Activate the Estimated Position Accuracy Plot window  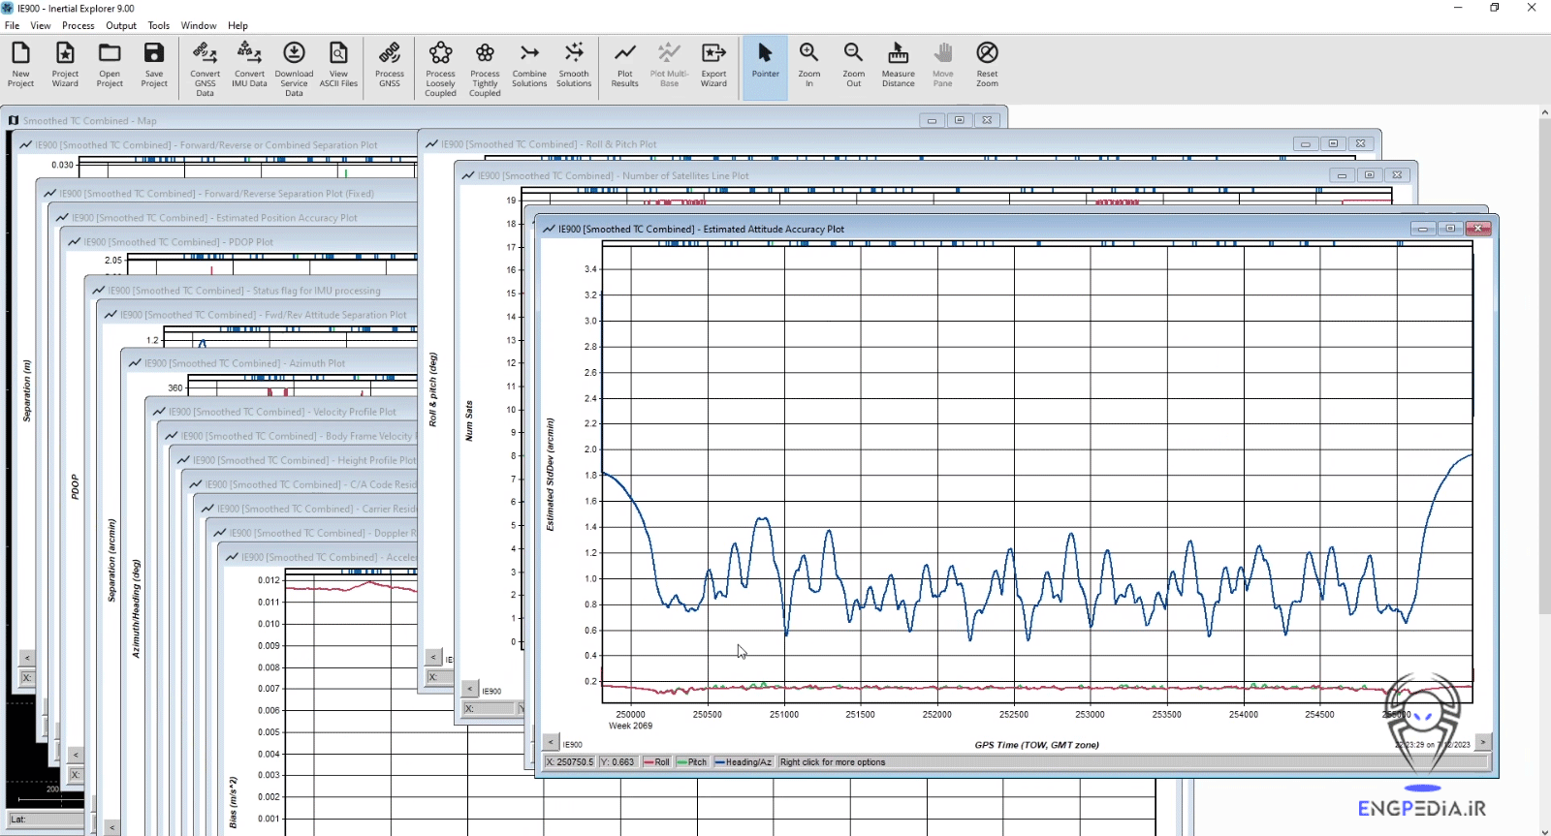click(214, 218)
